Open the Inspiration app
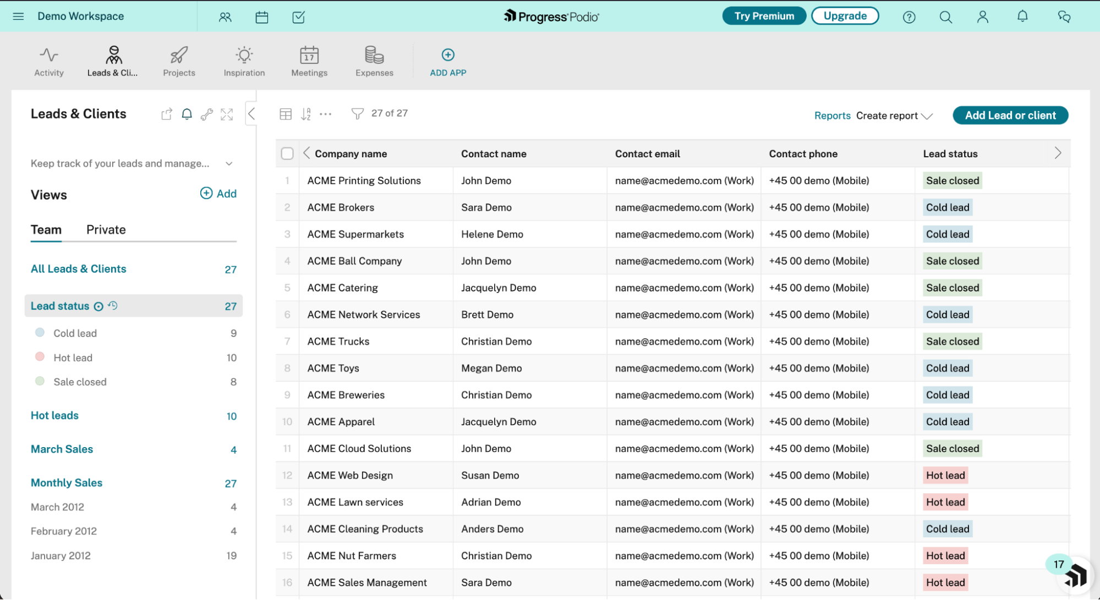This screenshot has width=1100, height=600. [244, 62]
